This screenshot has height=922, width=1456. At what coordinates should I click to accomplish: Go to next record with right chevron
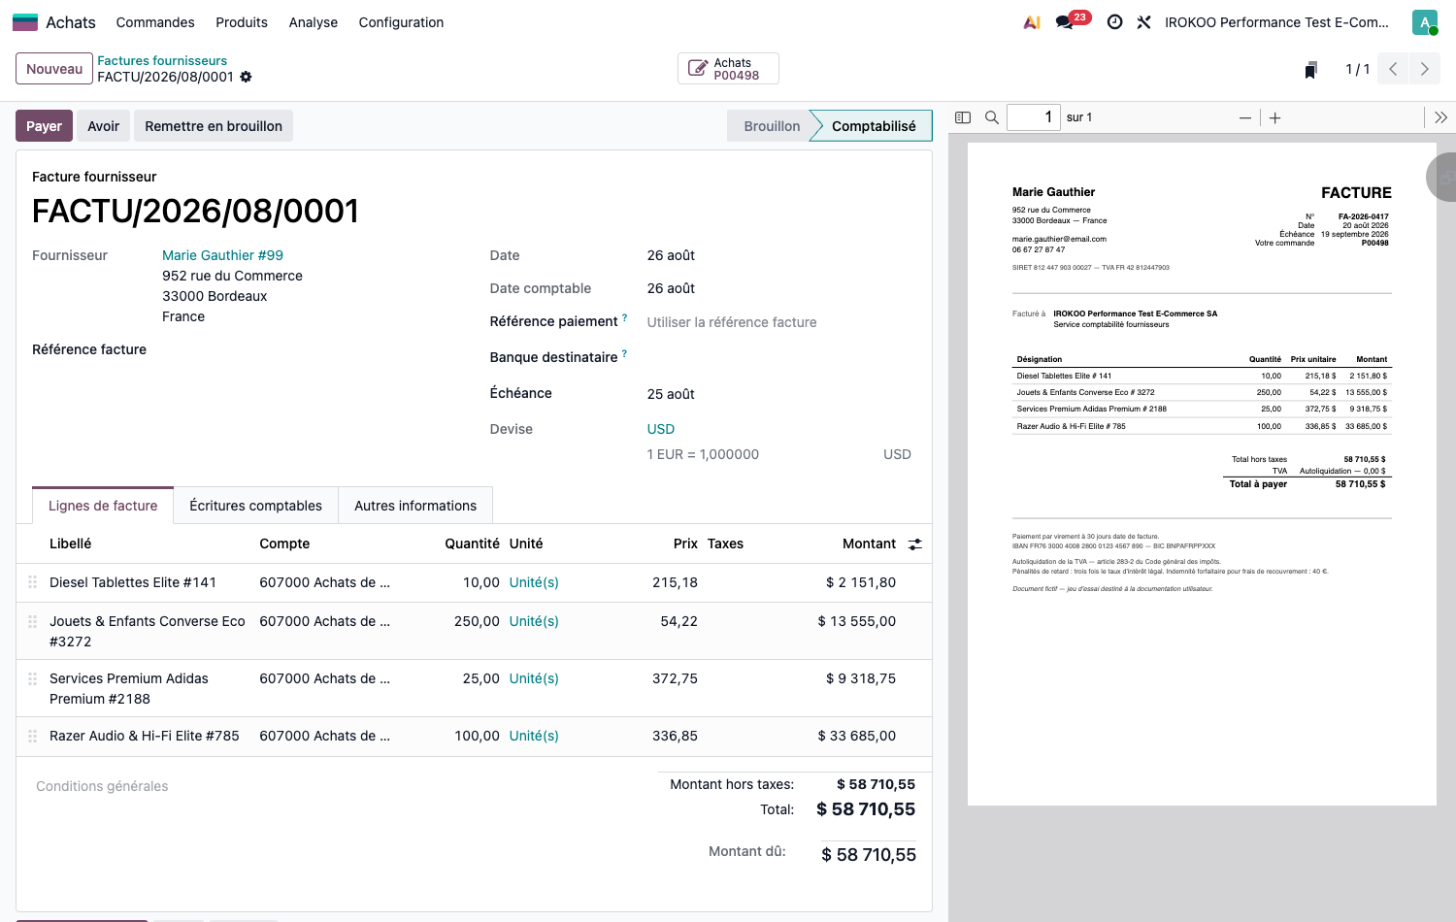pyautogui.click(x=1425, y=69)
